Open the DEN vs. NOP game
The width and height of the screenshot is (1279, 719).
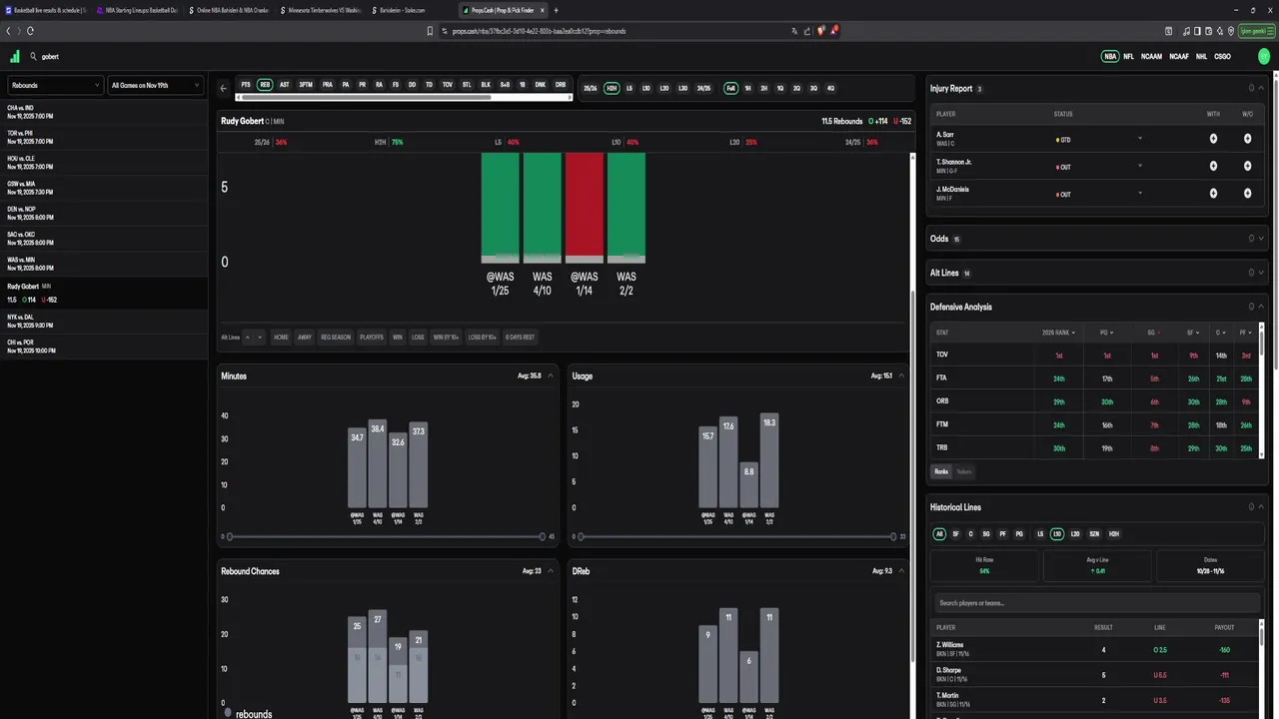(x=104, y=213)
